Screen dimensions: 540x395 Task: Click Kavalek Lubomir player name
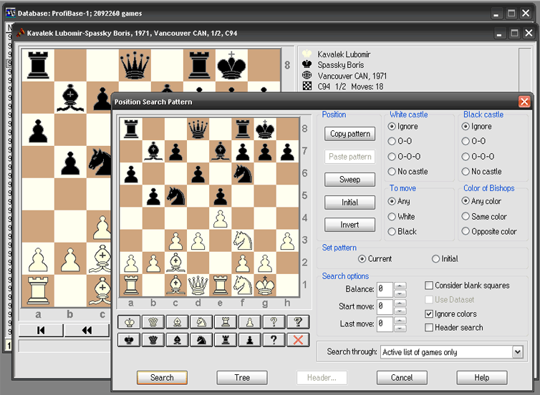pyautogui.click(x=344, y=54)
